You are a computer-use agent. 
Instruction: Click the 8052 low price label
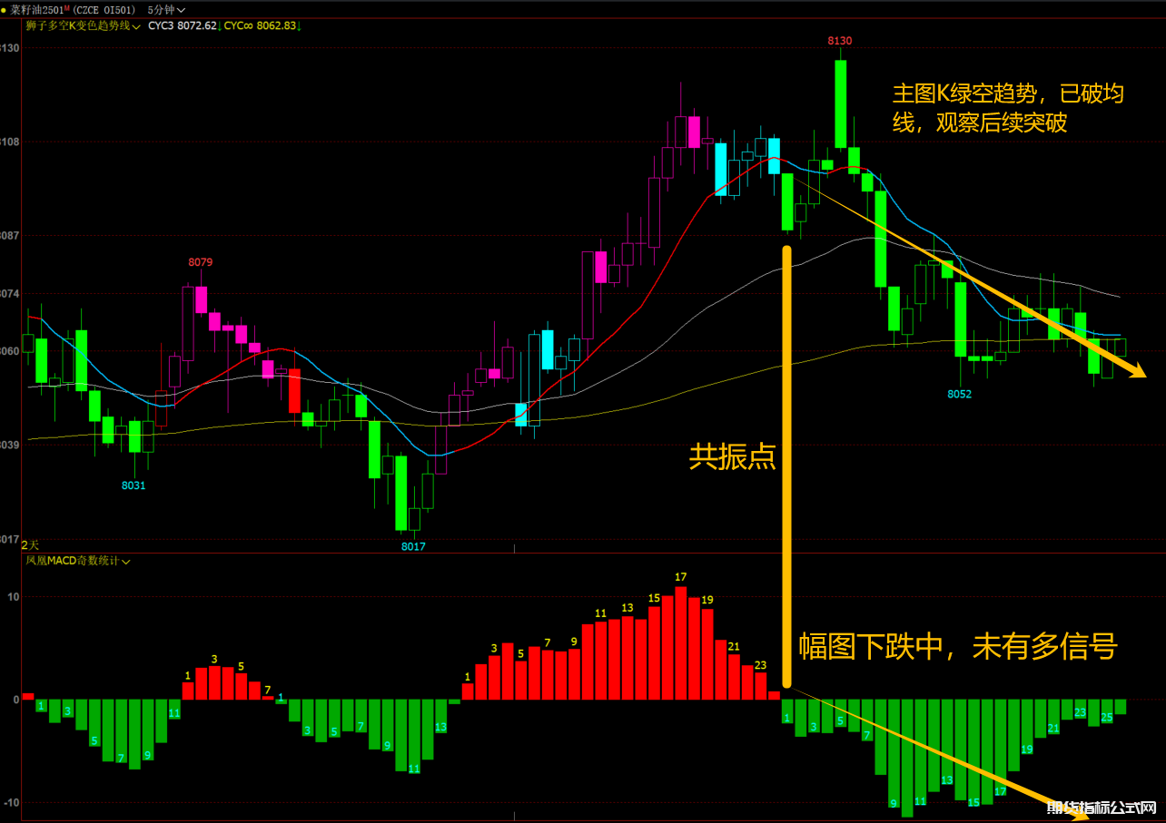959,394
